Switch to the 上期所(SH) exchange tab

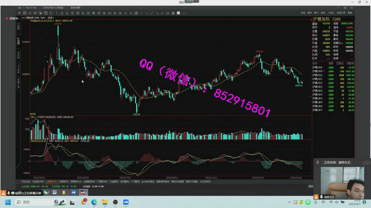click(51, 181)
